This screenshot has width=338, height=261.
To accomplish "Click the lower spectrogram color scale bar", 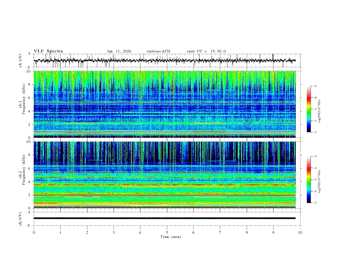I will [x=309, y=180].
